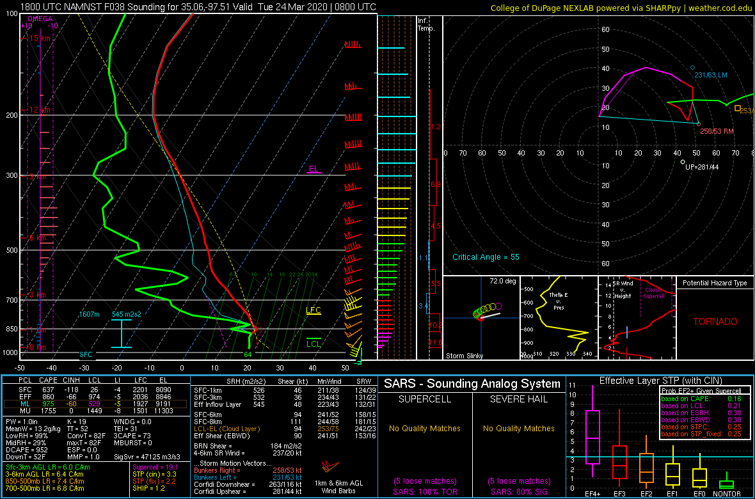Click the Storm Slinky caption

pos(464,356)
